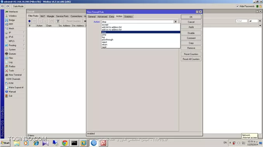The image size is (263, 147).
Task: Click Make Supout.rif
Action: tap(16, 88)
